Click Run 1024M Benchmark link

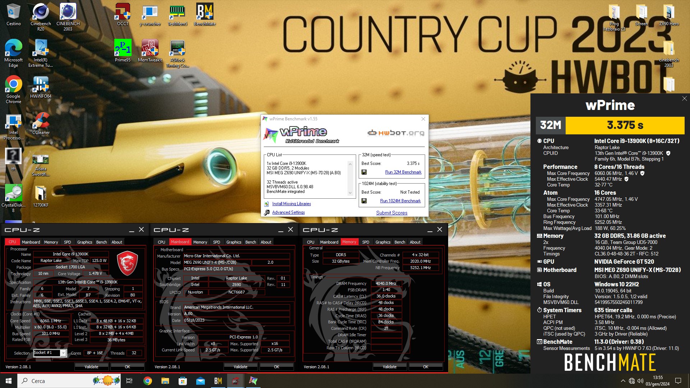point(400,201)
